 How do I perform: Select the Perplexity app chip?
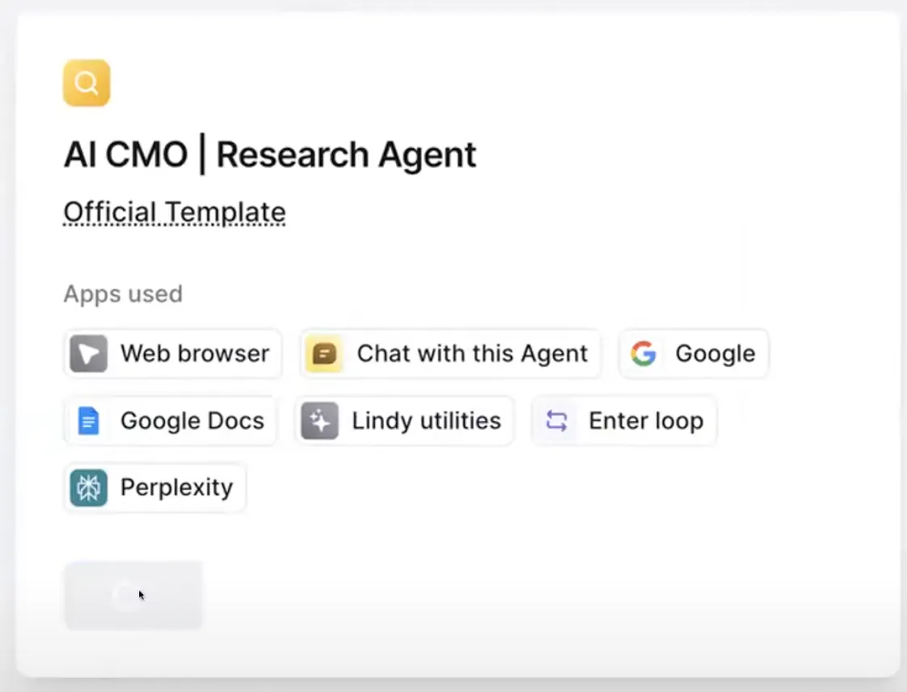click(155, 488)
